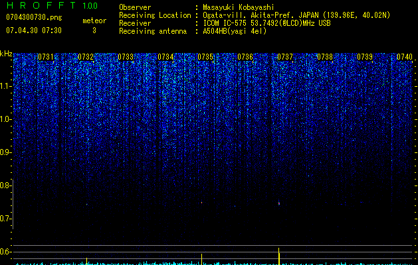Click the meteor label
Screen dimensions: 418x265
(94, 21)
